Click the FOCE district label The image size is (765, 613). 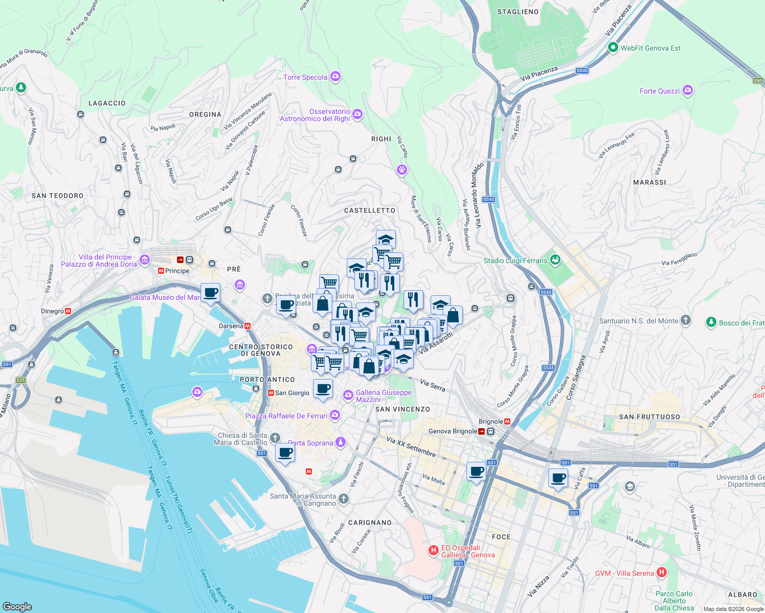501,537
